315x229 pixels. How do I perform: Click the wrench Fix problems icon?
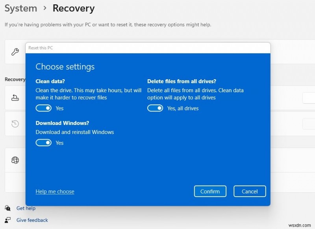click(14, 52)
